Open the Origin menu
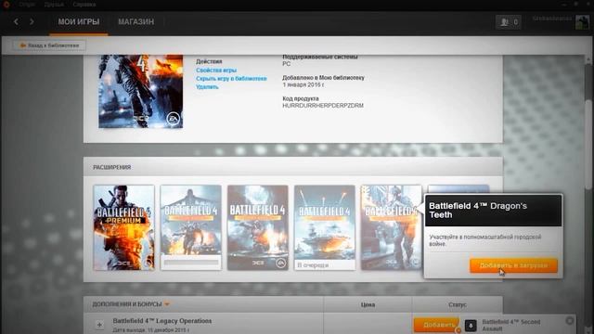This screenshot has width=594, height=334. coord(27,5)
